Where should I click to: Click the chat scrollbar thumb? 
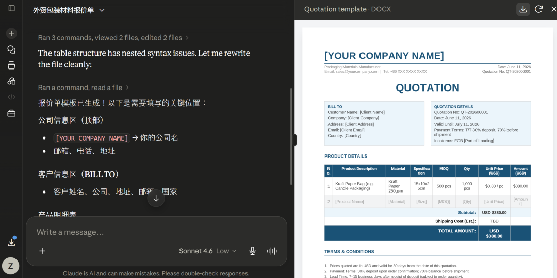point(291,136)
